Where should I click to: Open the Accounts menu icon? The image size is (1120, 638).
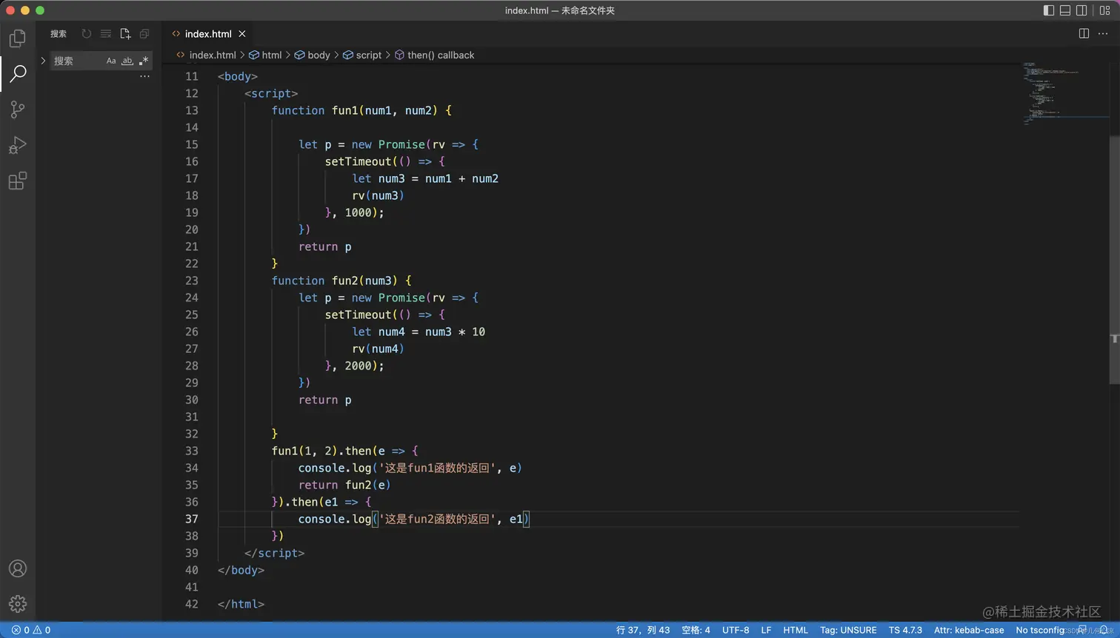click(x=18, y=568)
